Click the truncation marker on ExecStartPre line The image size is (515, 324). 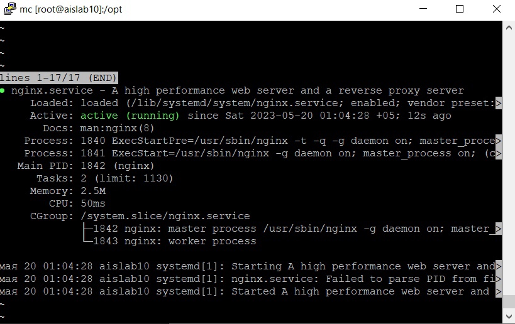[x=499, y=141]
